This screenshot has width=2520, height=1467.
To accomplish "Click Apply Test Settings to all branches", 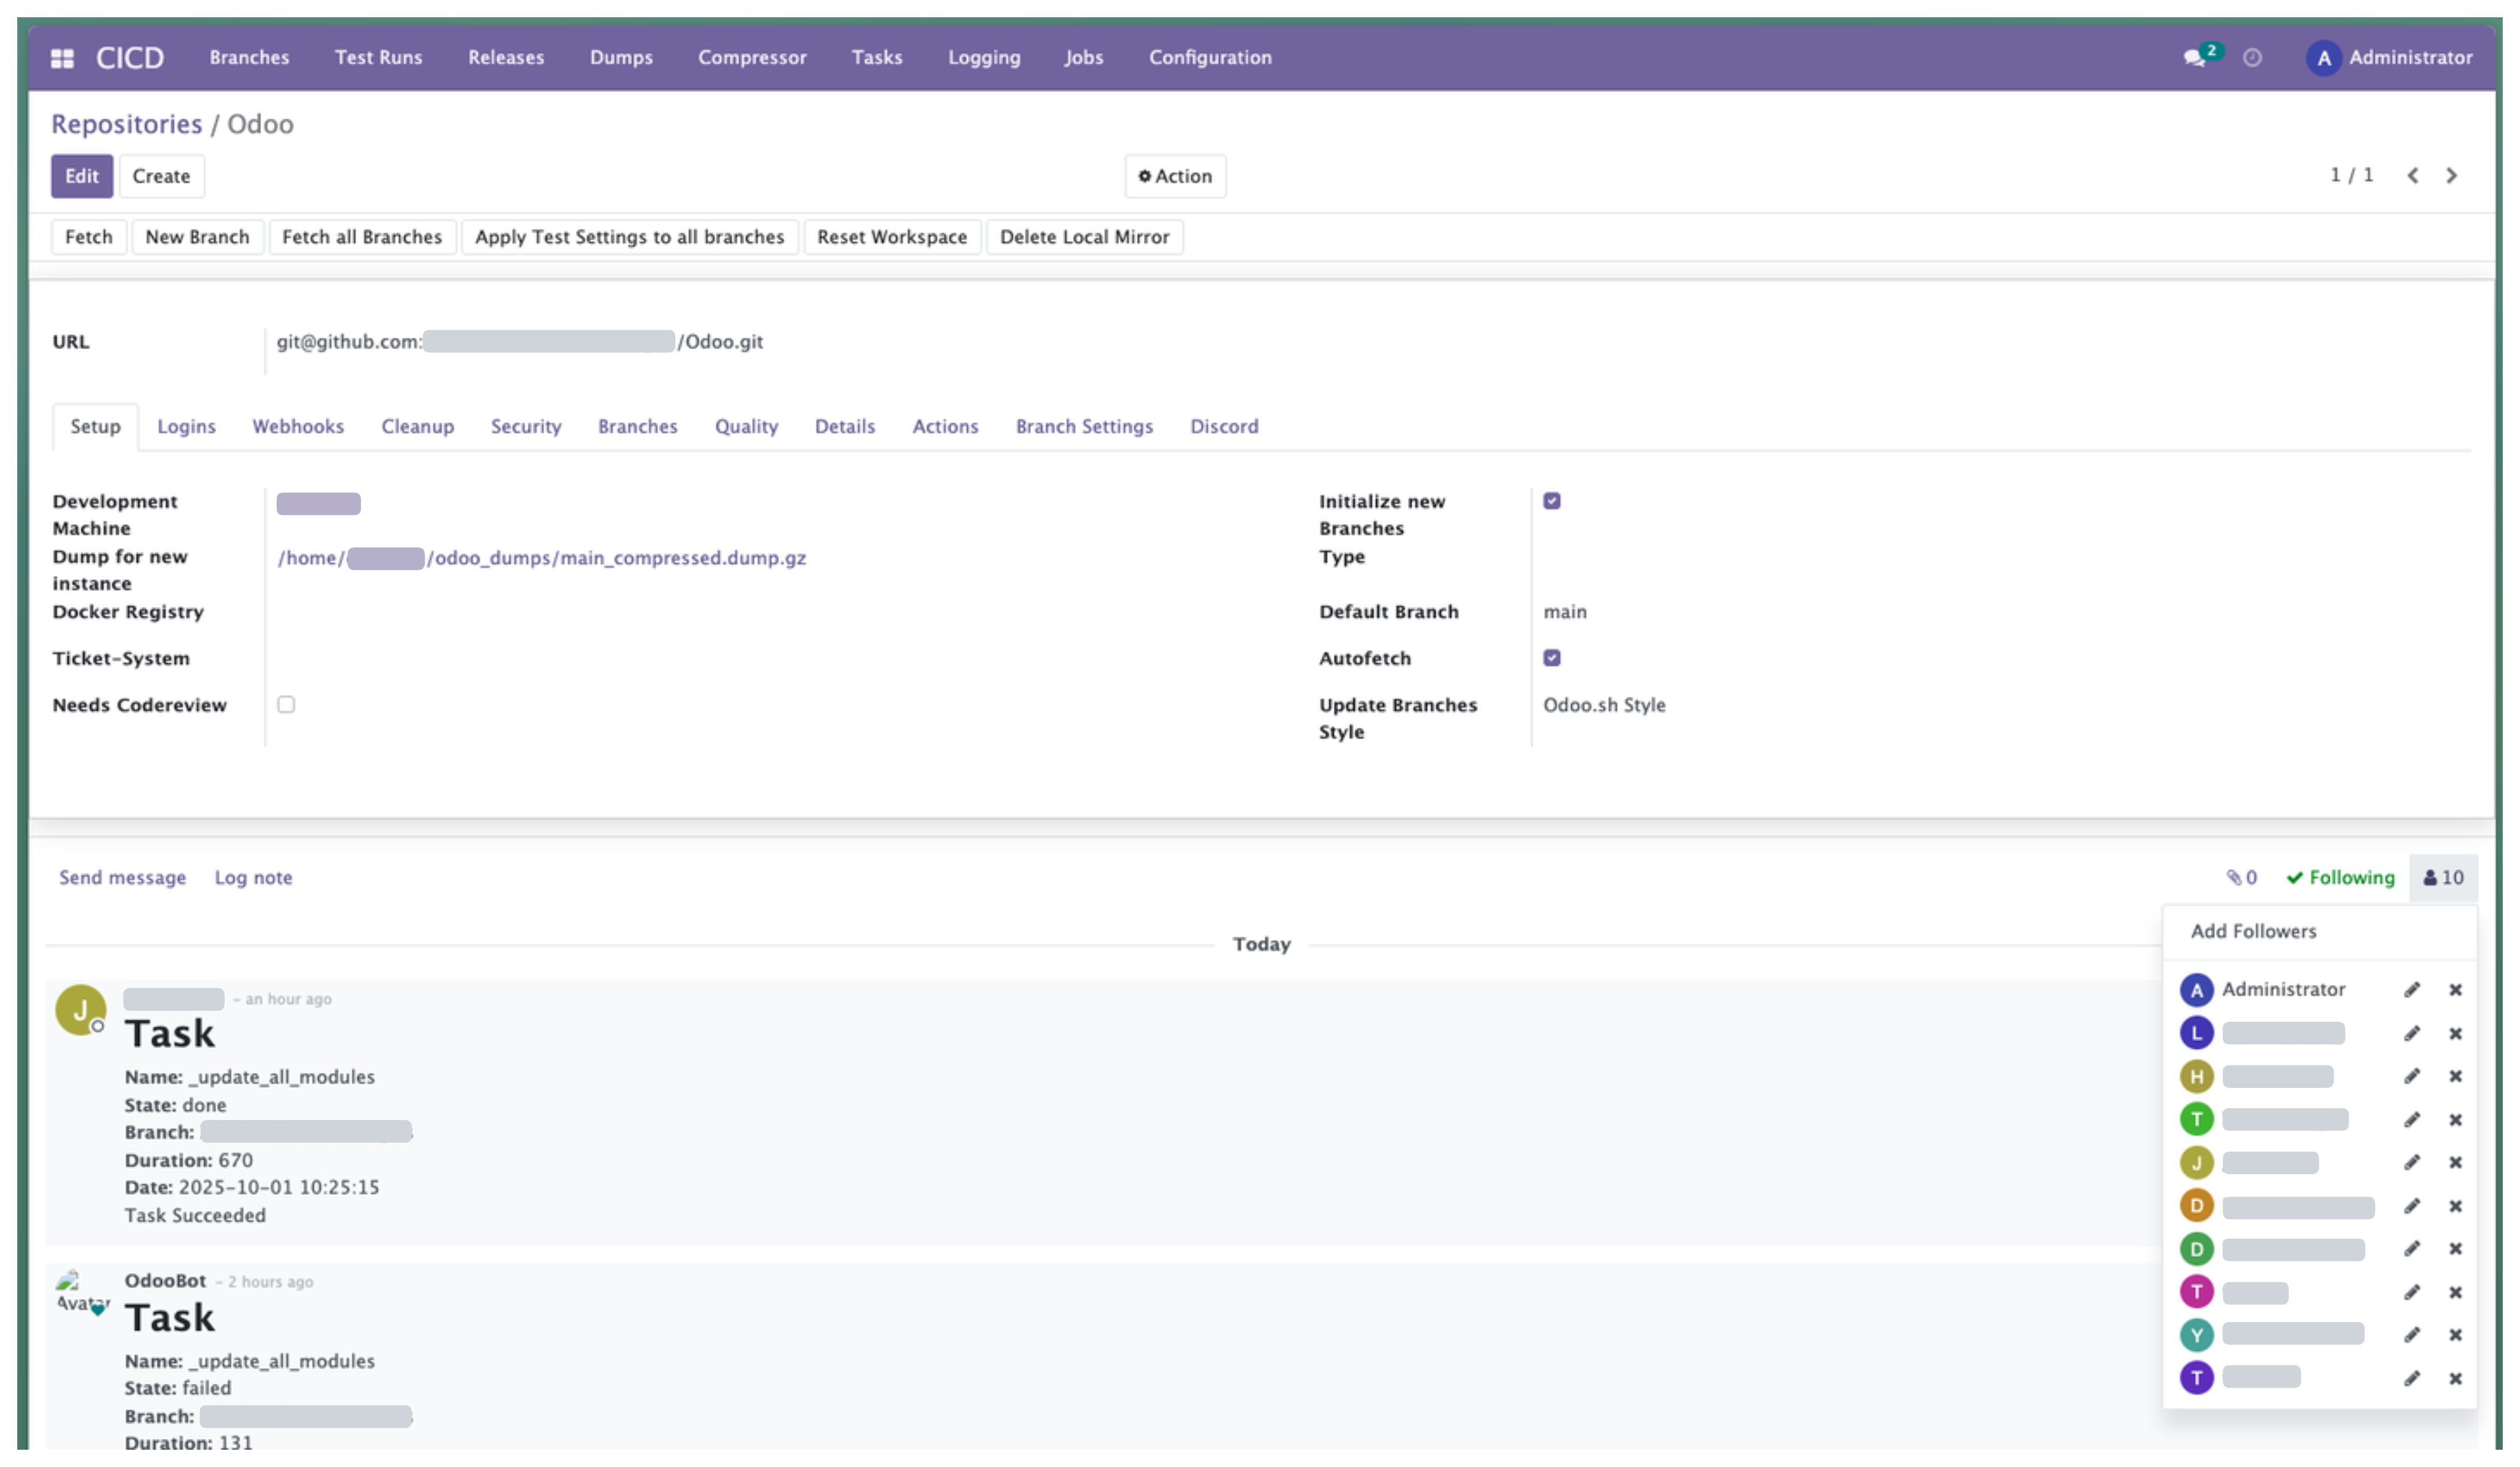I will point(629,237).
